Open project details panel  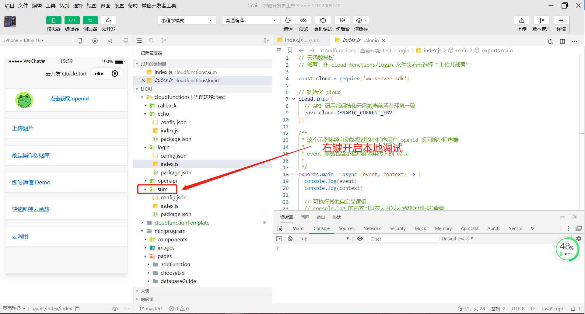pos(561,20)
